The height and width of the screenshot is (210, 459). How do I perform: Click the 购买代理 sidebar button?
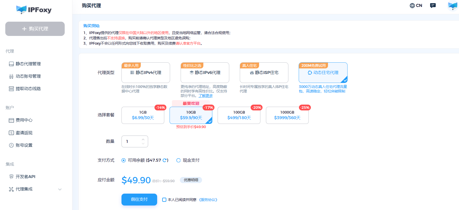(x=35, y=29)
